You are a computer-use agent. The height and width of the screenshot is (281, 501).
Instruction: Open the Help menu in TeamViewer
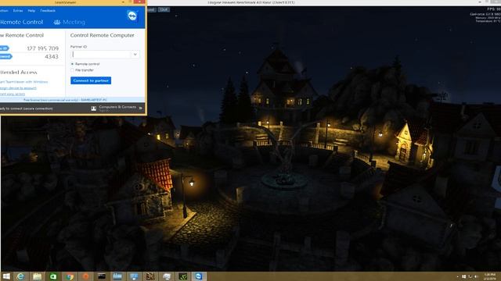point(31,10)
